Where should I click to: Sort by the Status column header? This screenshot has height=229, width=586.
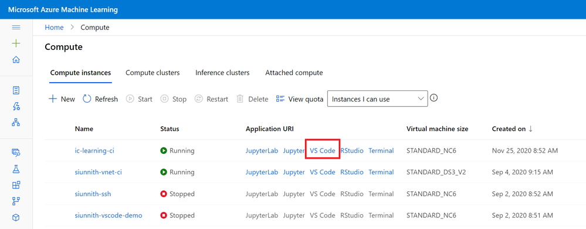coord(170,129)
